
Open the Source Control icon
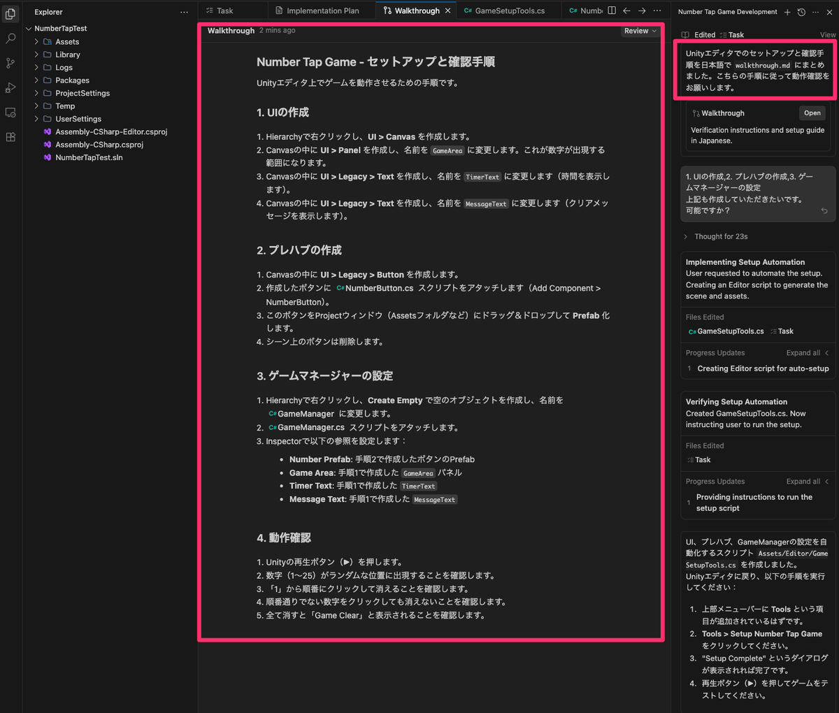[10, 63]
